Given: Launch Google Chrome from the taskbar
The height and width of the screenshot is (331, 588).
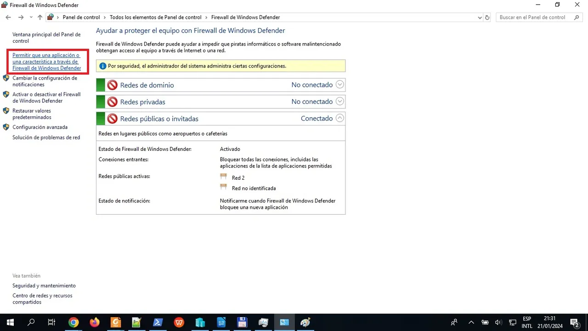Looking at the screenshot, I should [x=73, y=322].
